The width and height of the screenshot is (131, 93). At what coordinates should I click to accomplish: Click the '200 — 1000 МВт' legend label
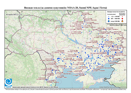[115, 18]
